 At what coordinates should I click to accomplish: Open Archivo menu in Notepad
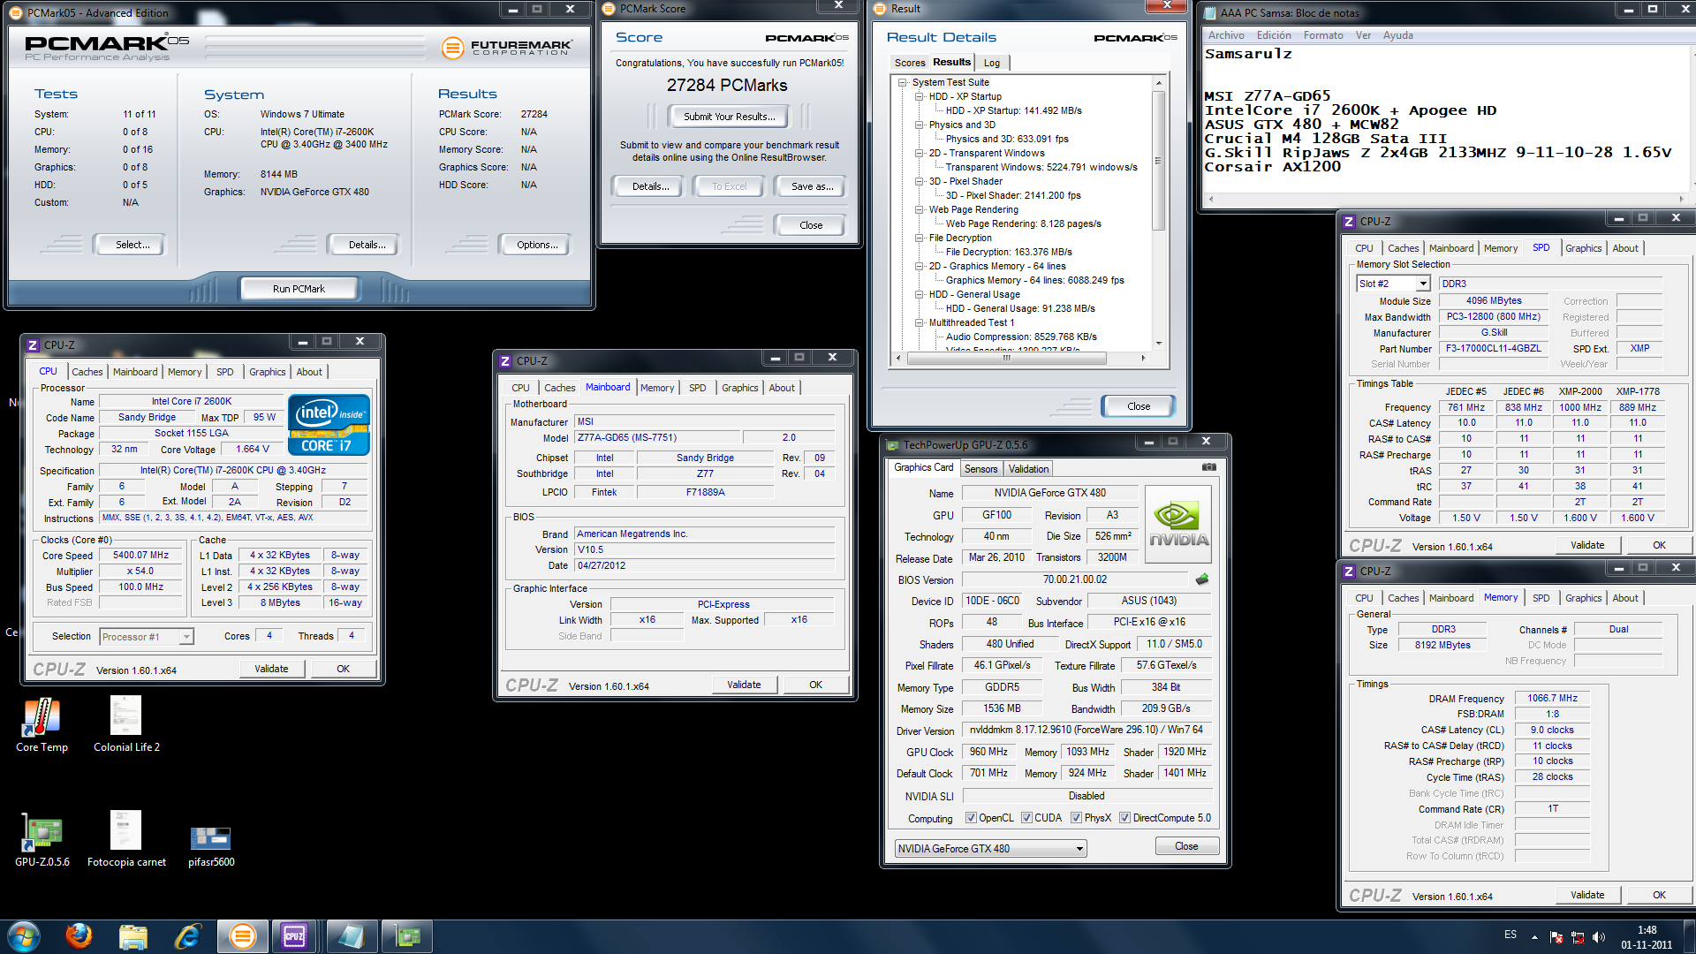(1226, 35)
